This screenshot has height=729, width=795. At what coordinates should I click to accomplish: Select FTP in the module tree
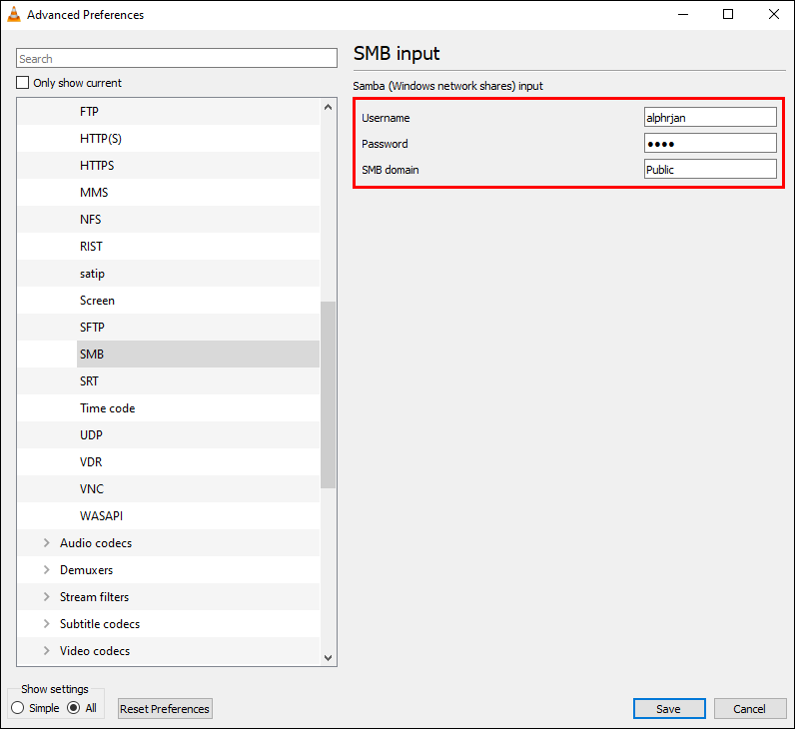[x=89, y=112]
